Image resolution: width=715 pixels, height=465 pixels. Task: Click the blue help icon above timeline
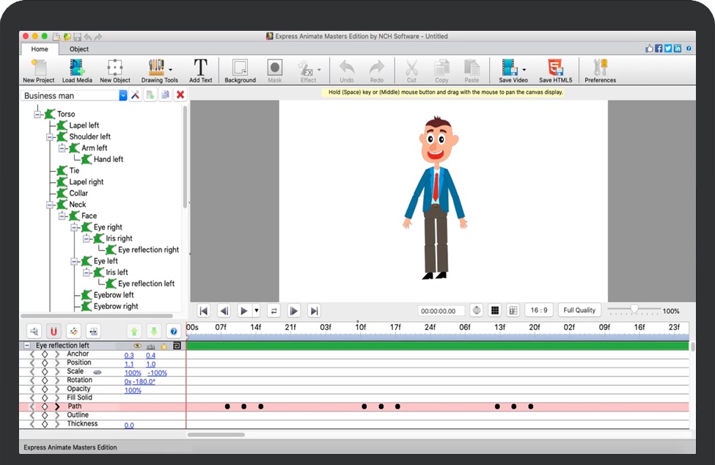[x=173, y=332]
